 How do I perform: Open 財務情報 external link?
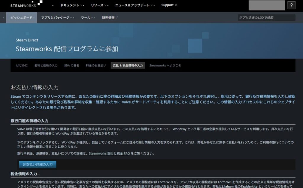pos(109,18)
